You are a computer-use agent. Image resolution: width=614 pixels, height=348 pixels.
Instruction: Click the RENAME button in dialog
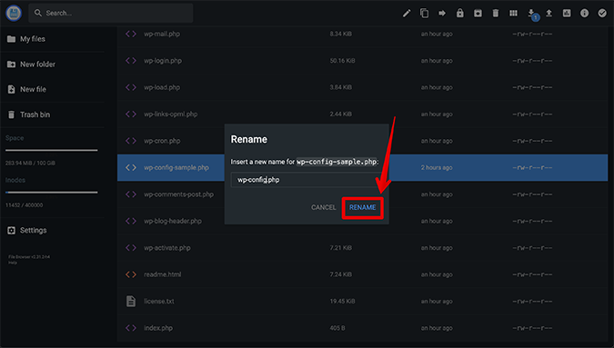click(363, 208)
